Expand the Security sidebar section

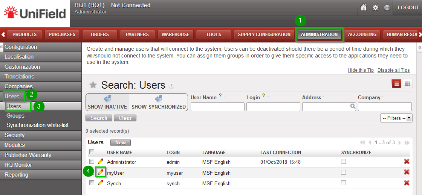[14, 135]
